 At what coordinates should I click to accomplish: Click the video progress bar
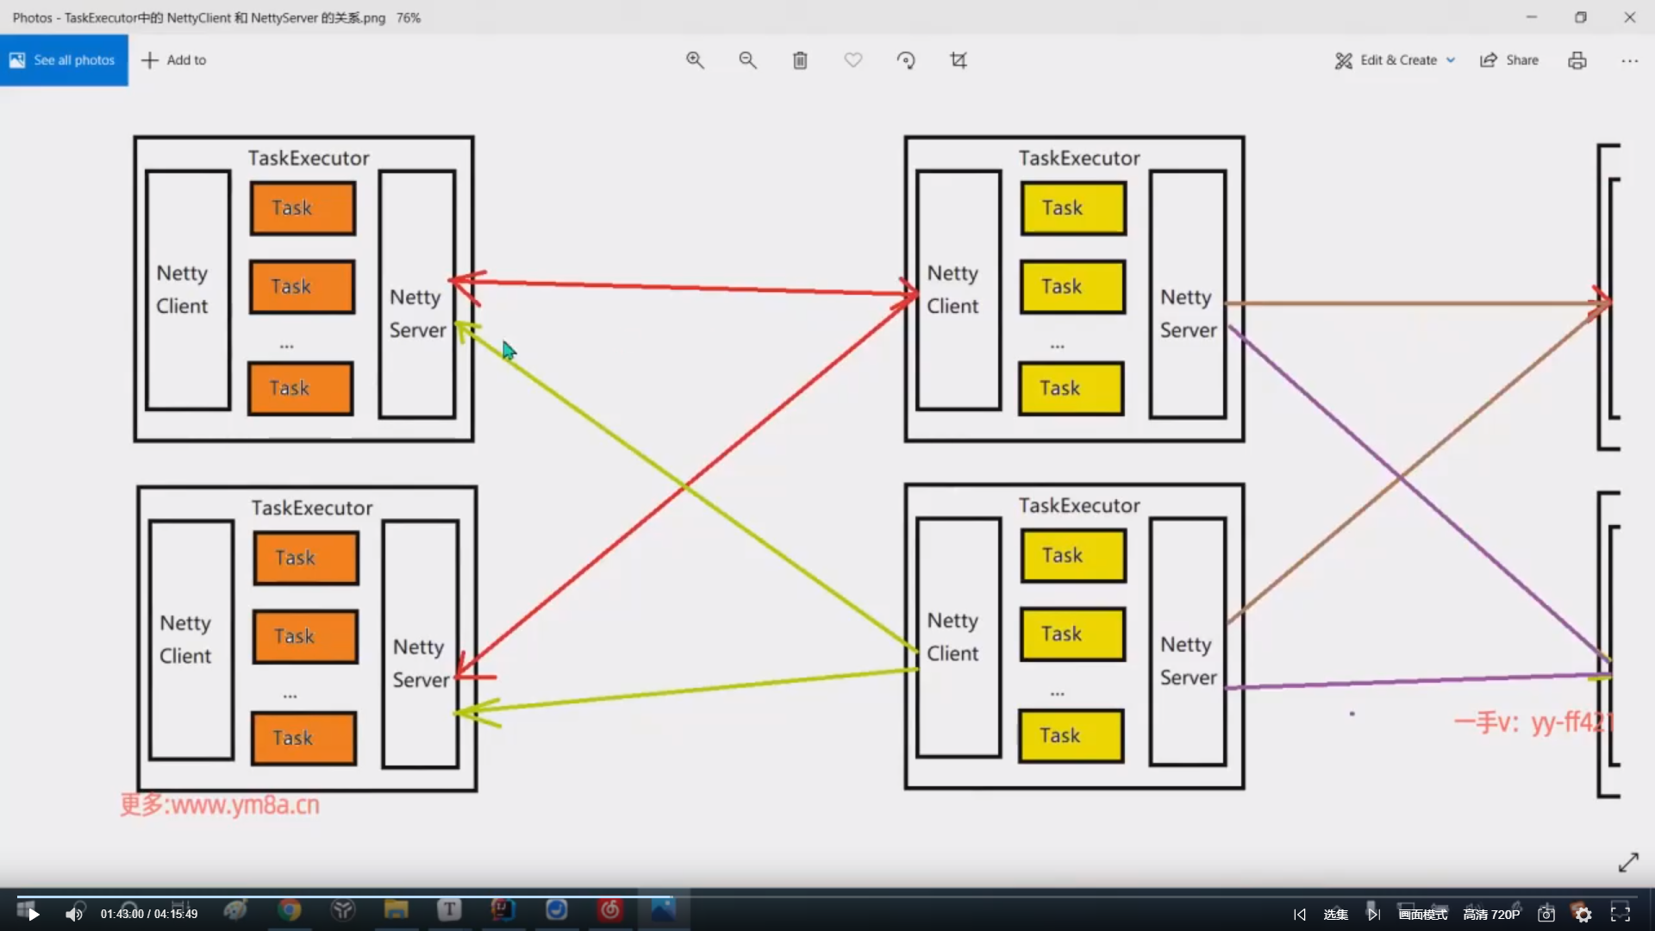(x=827, y=897)
